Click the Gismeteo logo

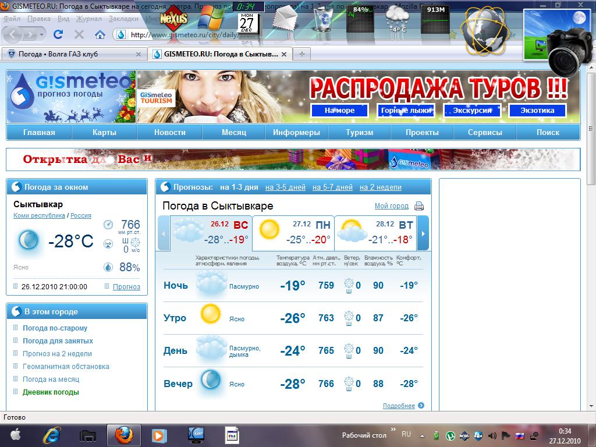click(x=71, y=97)
